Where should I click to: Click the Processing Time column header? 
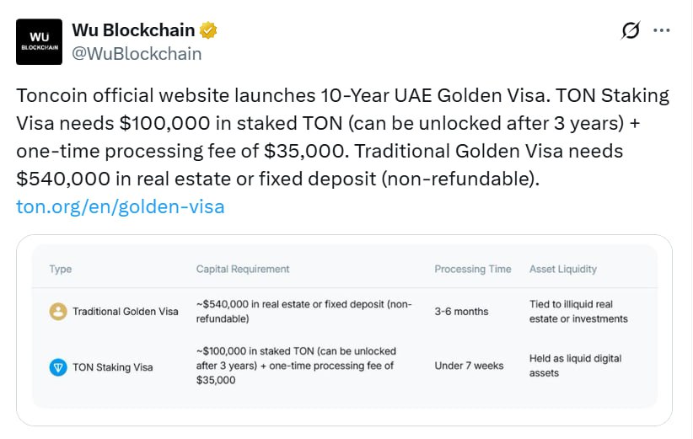[x=473, y=269]
